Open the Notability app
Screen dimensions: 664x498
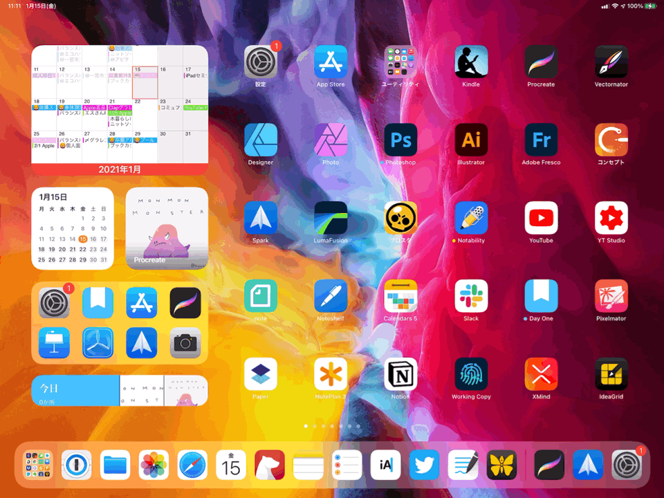click(471, 218)
